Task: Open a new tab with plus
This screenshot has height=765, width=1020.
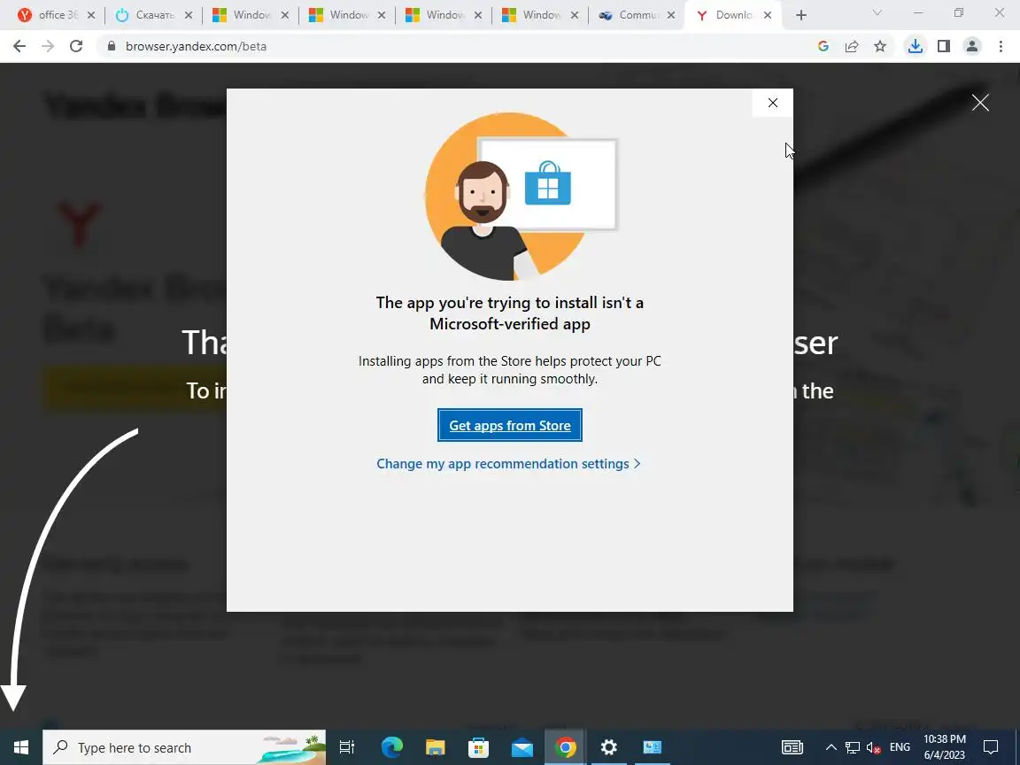Action: [x=800, y=15]
